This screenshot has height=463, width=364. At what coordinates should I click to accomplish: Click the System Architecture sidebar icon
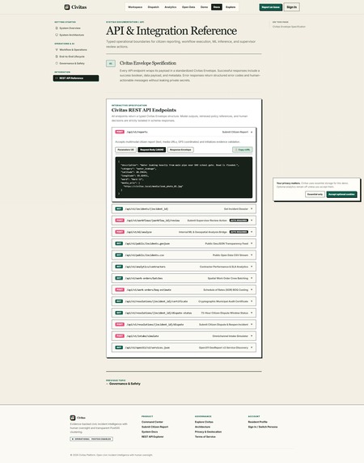(x=57, y=35)
